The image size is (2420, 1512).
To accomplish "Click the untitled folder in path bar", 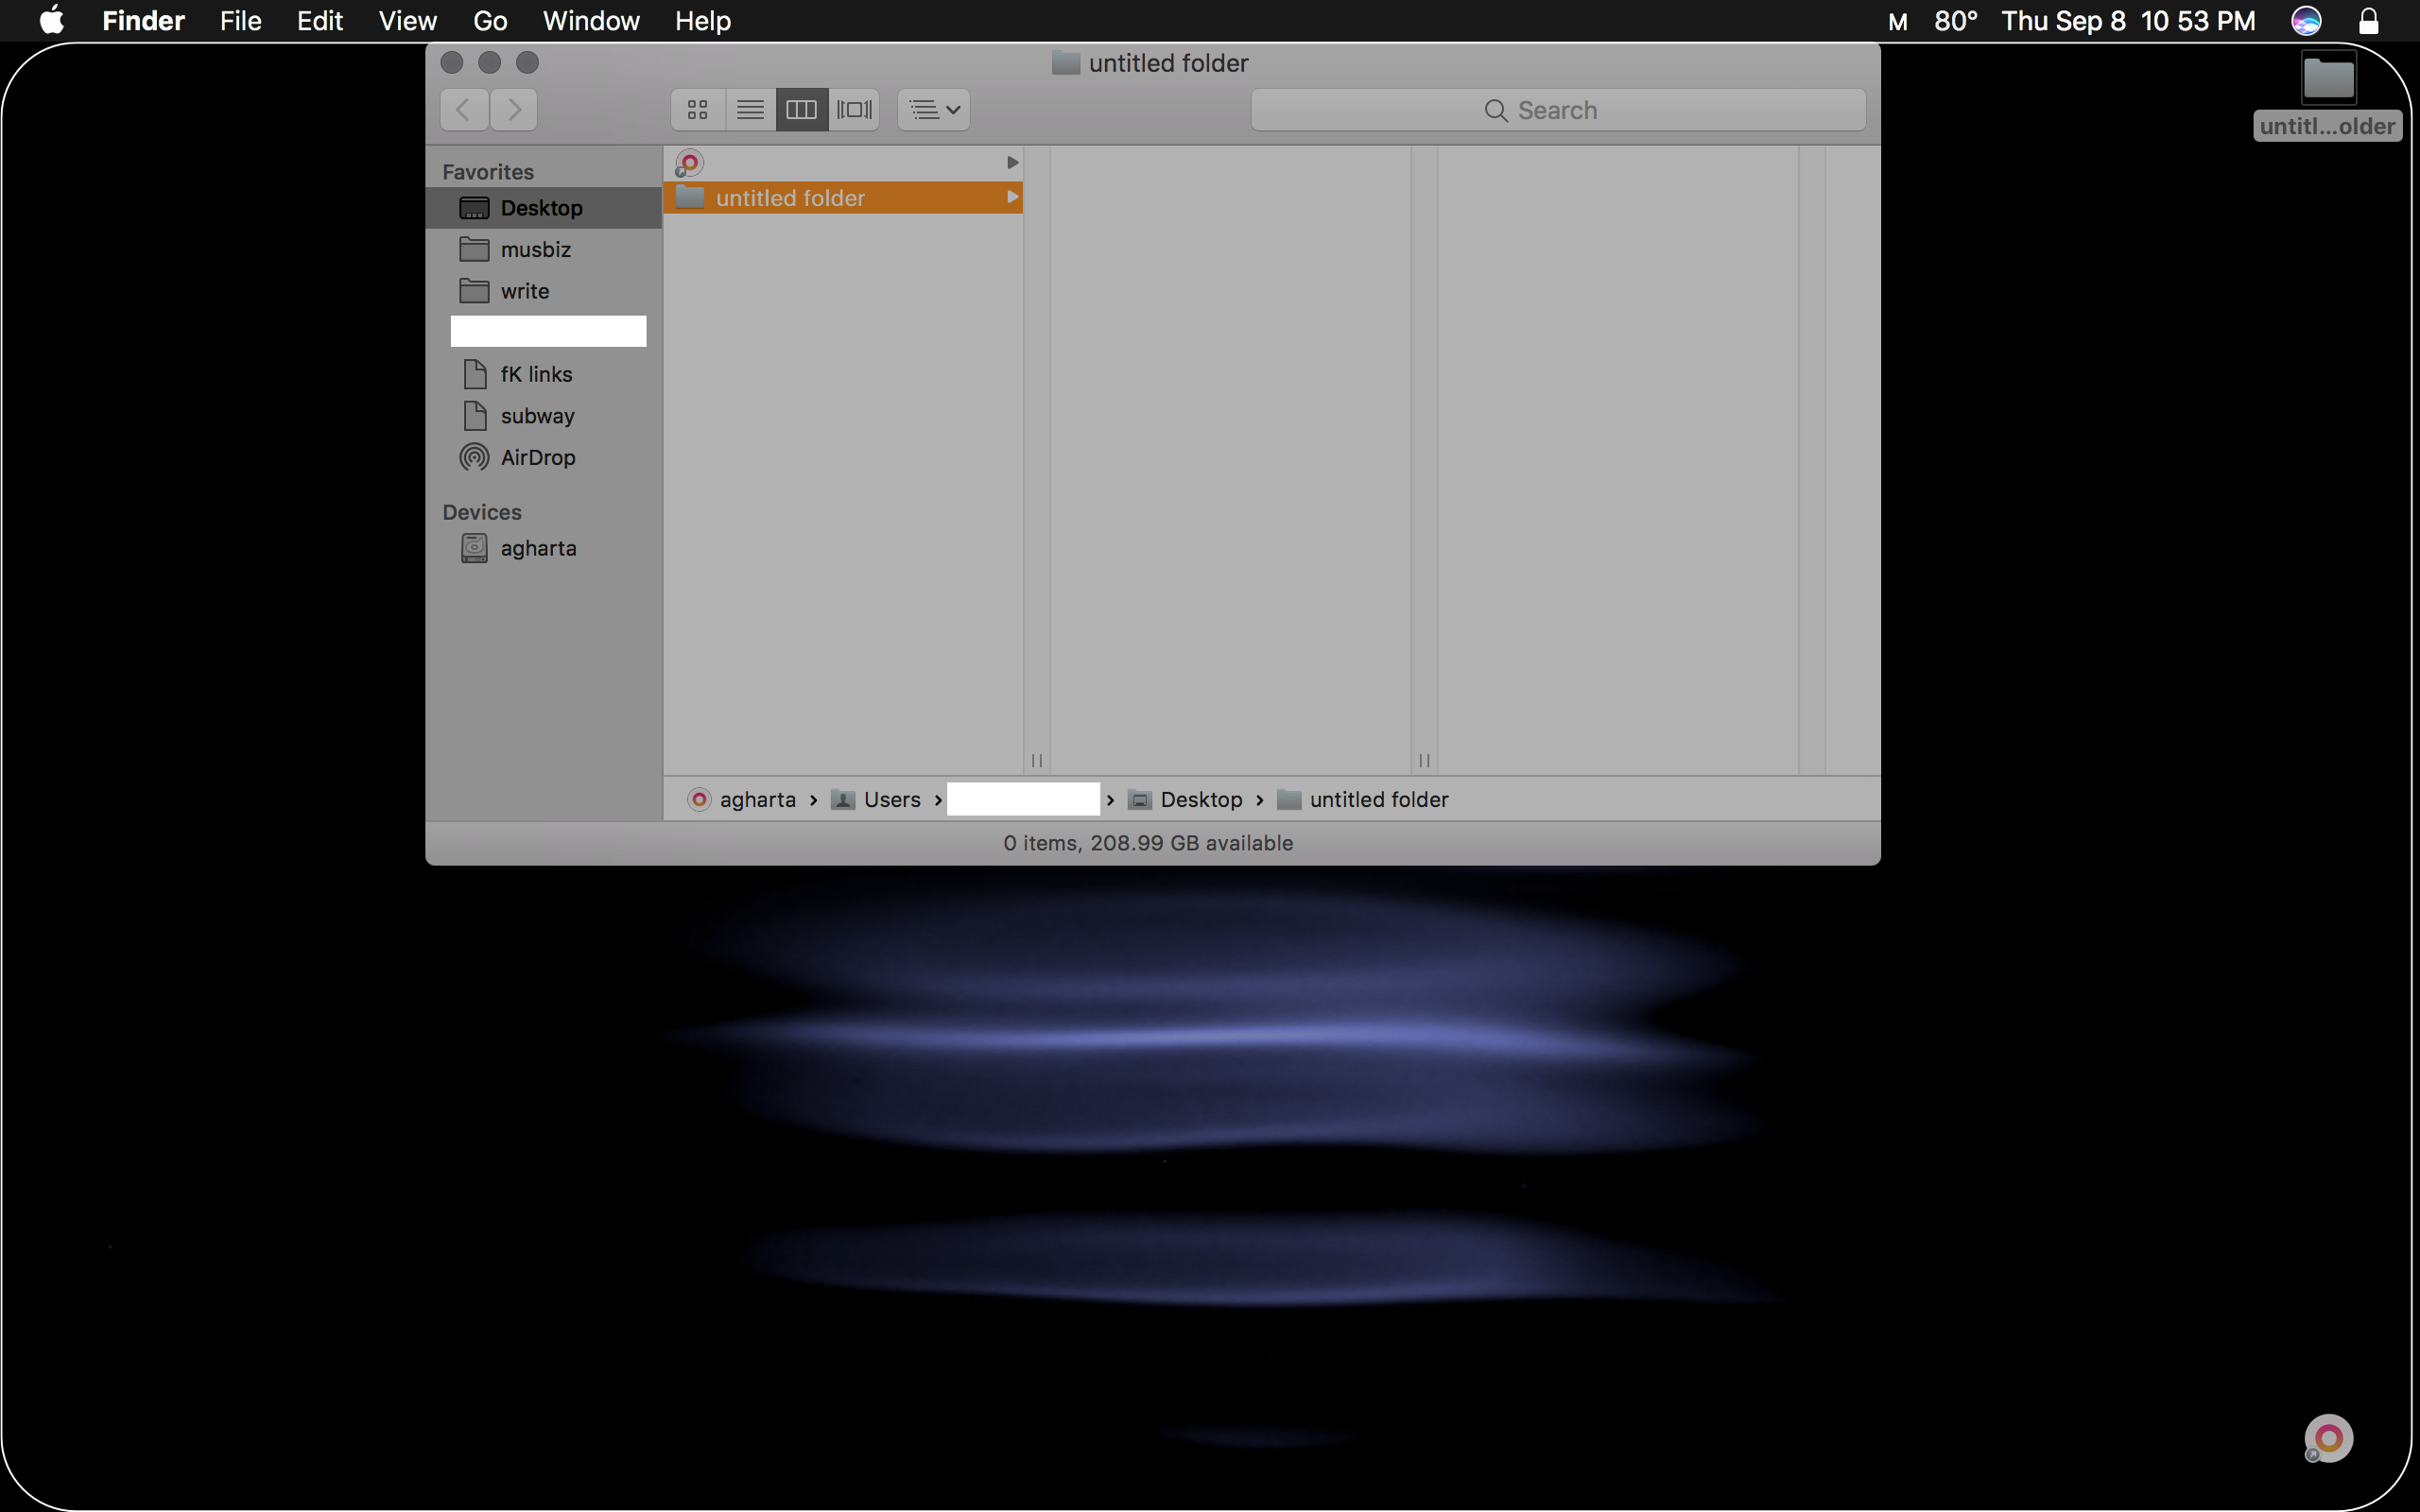I will point(1378,798).
